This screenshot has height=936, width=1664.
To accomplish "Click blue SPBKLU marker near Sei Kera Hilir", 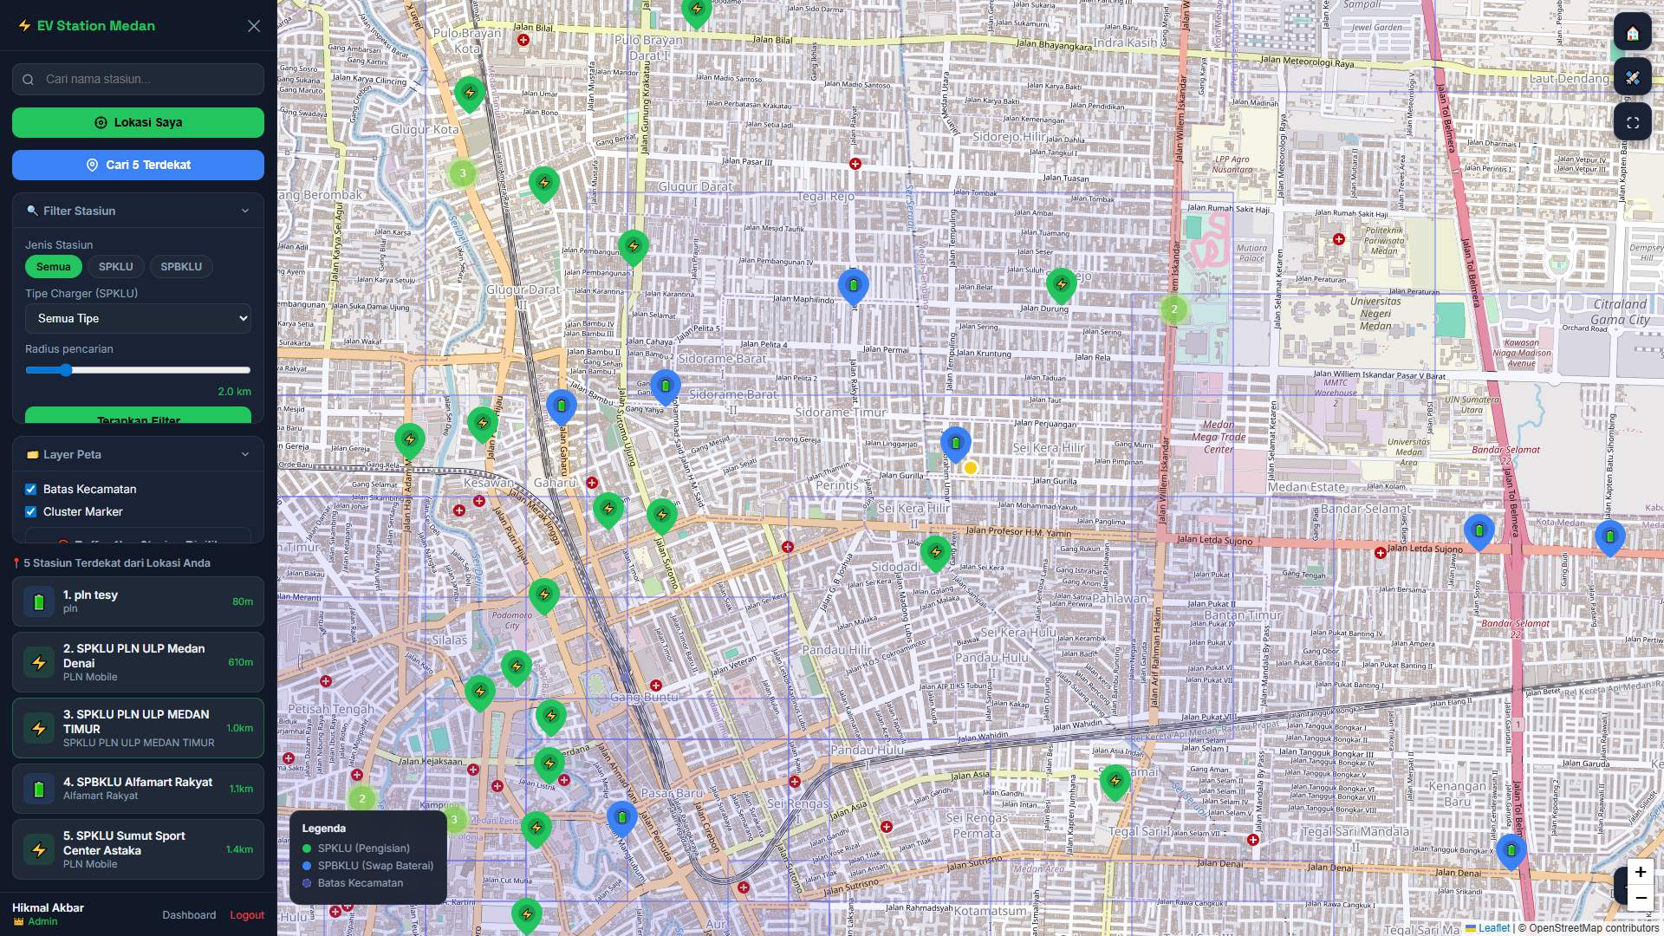I will [956, 444].
